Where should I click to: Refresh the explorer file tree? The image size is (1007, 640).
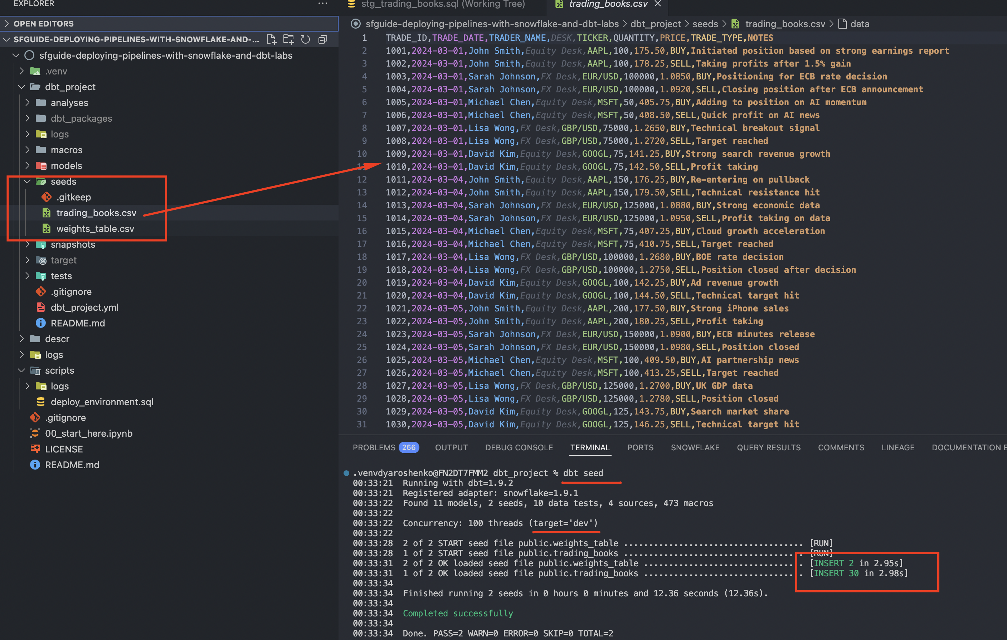click(306, 39)
